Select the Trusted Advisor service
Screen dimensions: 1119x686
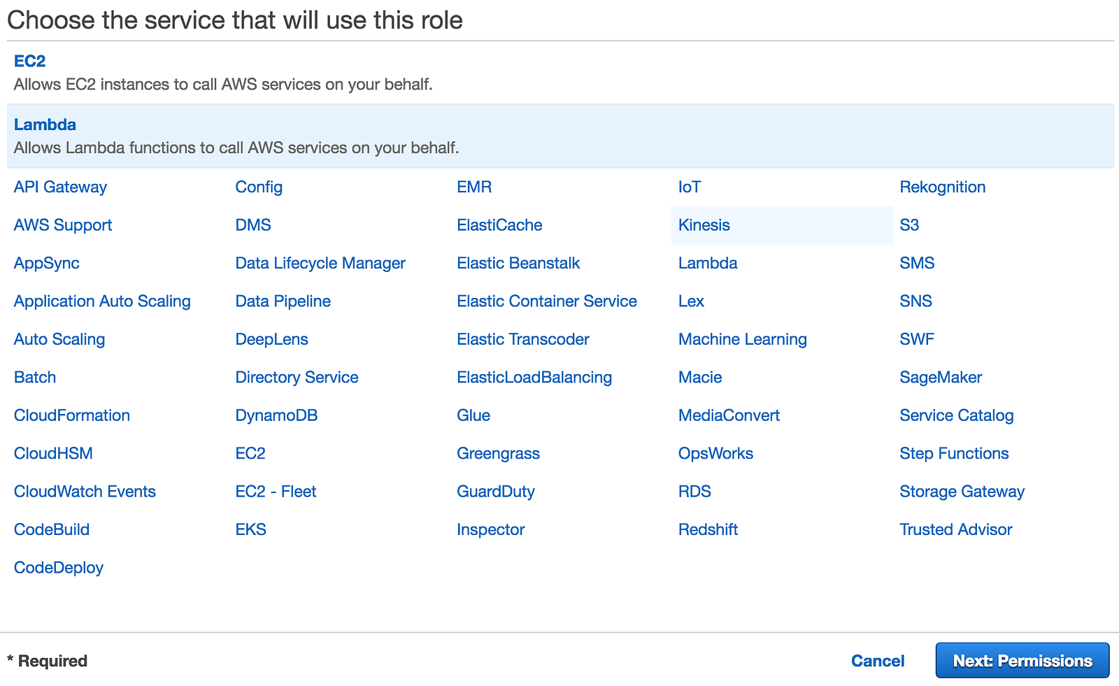pyautogui.click(x=956, y=529)
